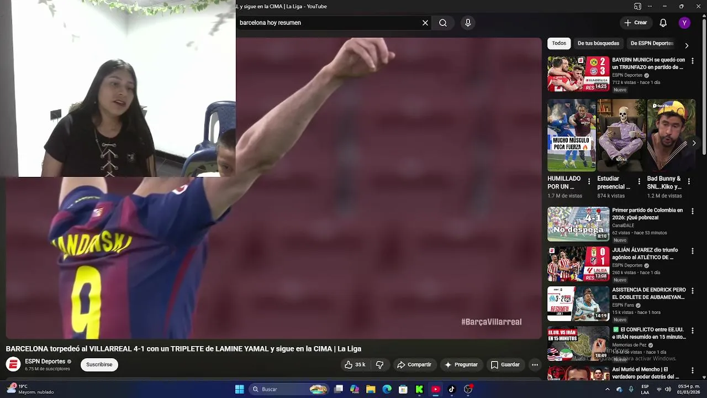Select the De ESPN Deportes chip

coord(652,43)
